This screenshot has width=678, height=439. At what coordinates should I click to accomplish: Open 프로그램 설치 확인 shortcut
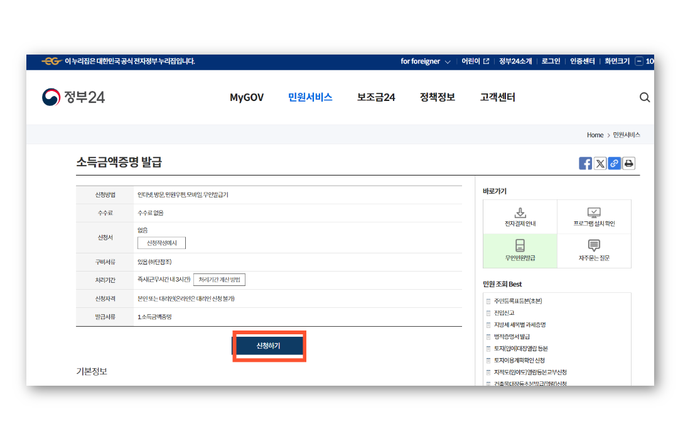[594, 217]
